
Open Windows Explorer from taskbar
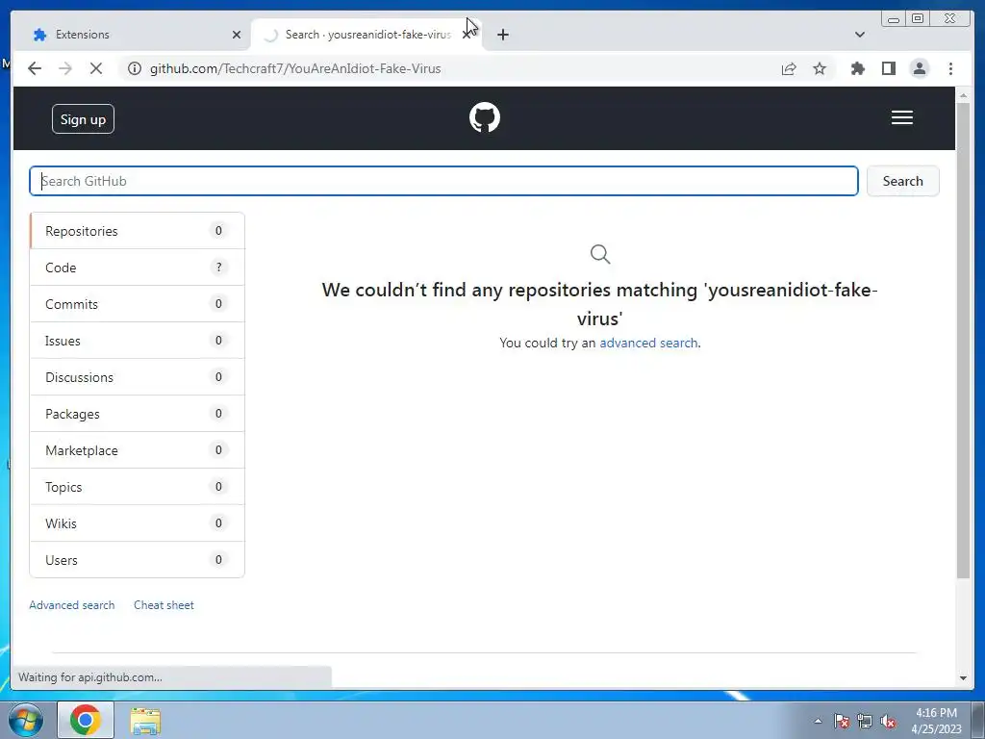145,720
